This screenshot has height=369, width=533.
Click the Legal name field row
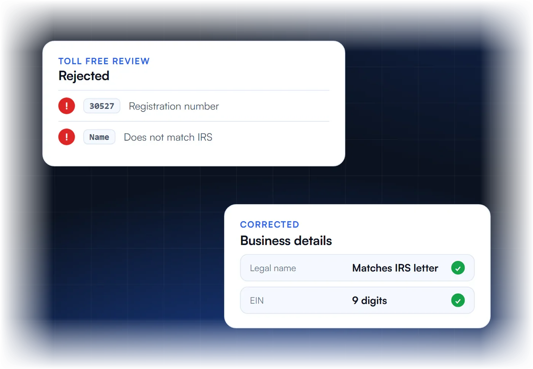click(357, 268)
